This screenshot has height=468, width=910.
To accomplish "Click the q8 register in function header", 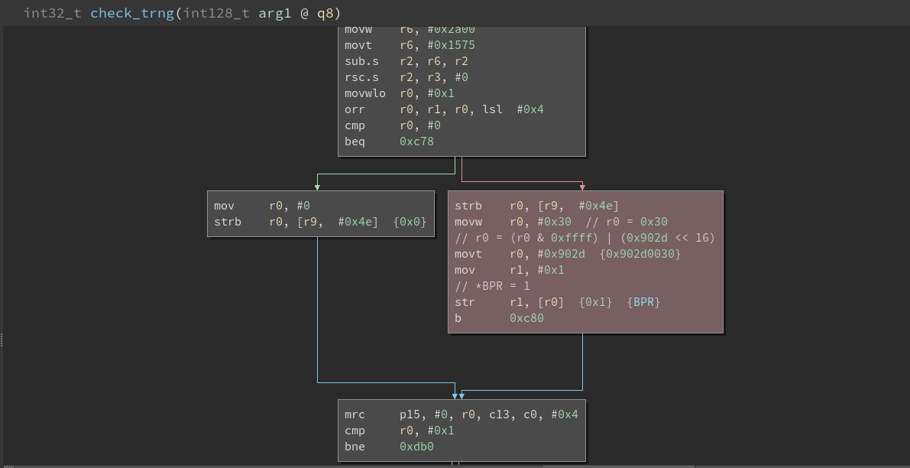I will pos(325,13).
